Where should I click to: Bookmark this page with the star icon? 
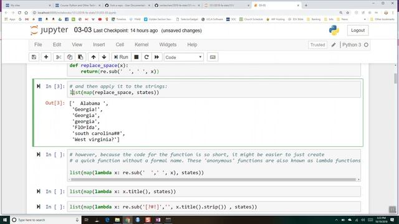[348, 12]
